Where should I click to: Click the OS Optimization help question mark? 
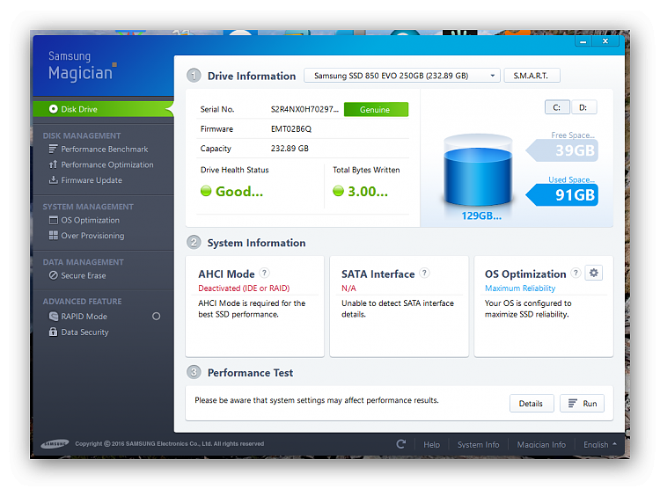576,273
